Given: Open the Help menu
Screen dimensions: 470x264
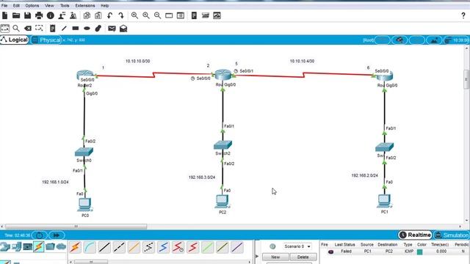Looking at the screenshot, I should click(104, 5).
